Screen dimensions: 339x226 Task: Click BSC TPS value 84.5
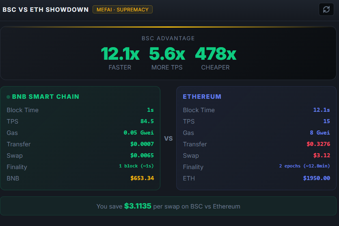click(147, 121)
